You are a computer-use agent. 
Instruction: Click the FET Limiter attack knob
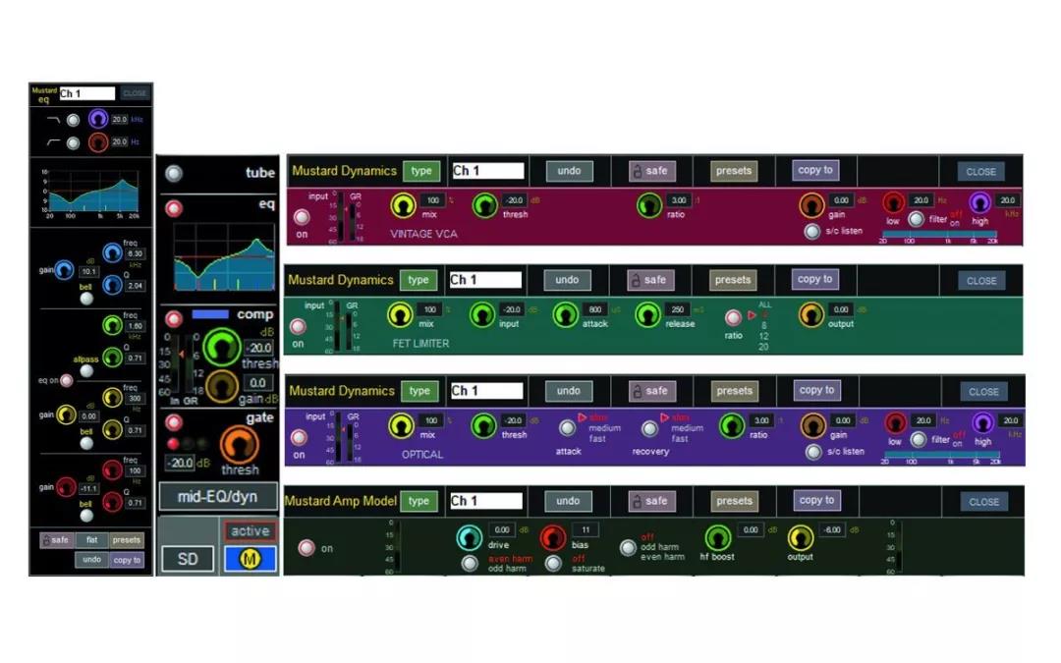(565, 314)
